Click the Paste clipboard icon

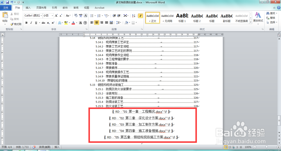tap(5, 15)
